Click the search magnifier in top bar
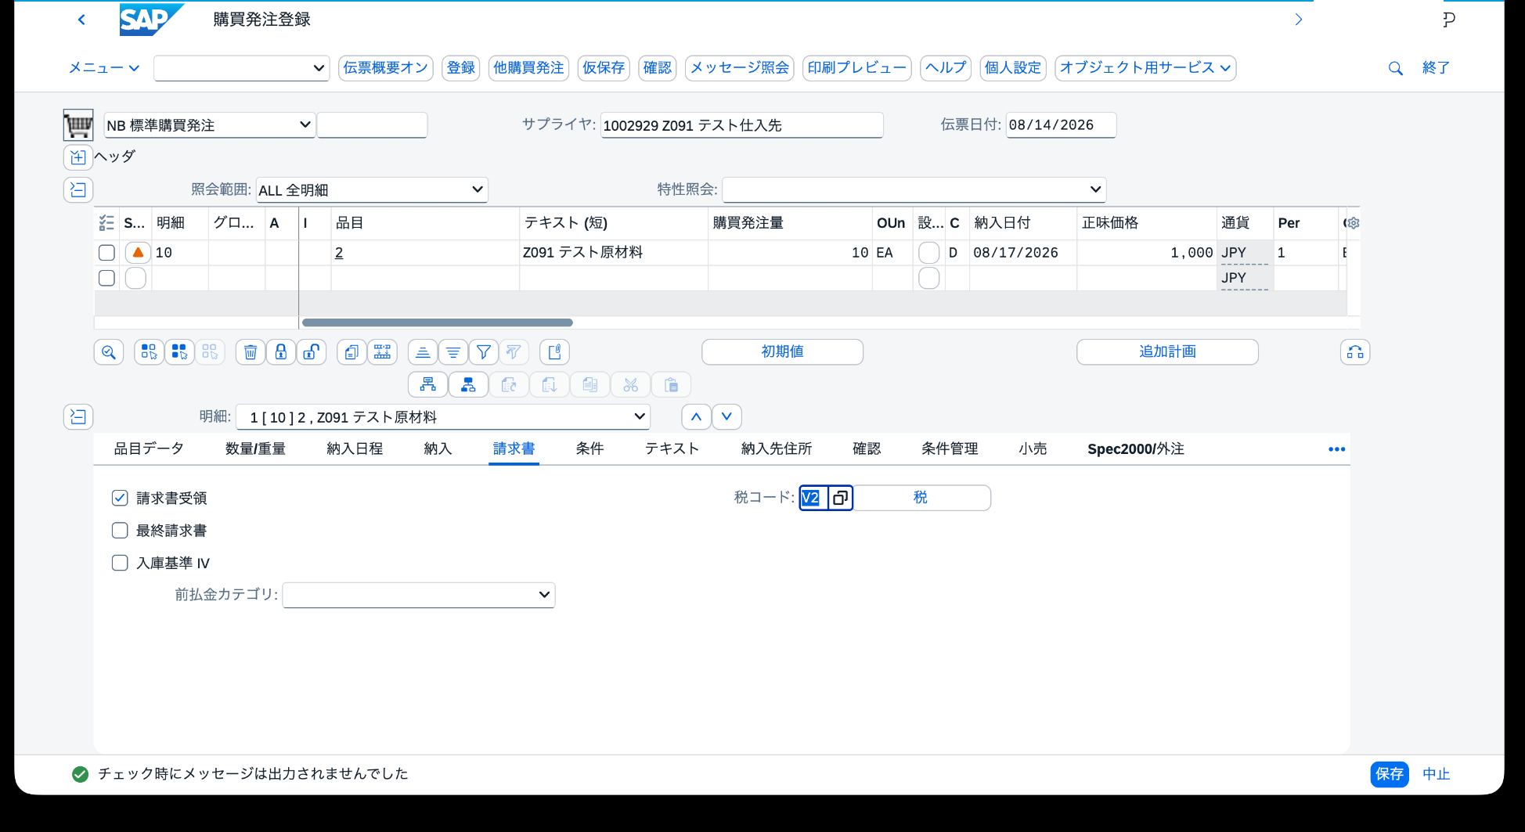The height and width of the screenshot is (832, 1525). [1395, 69]
